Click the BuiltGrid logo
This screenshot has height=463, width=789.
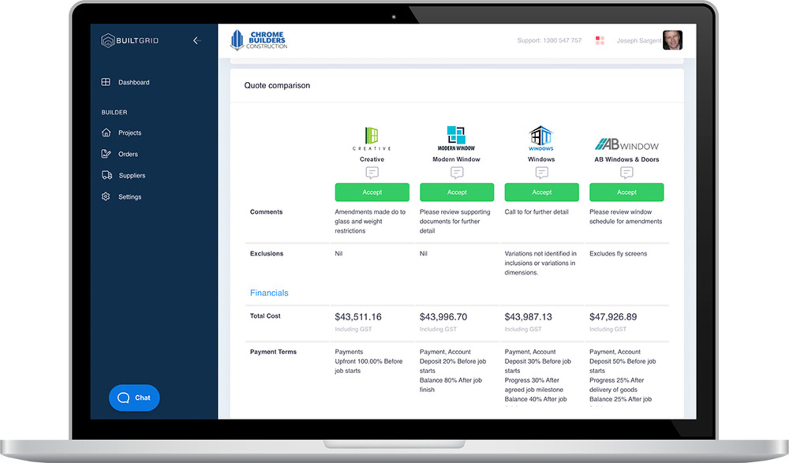pos(130,40)
